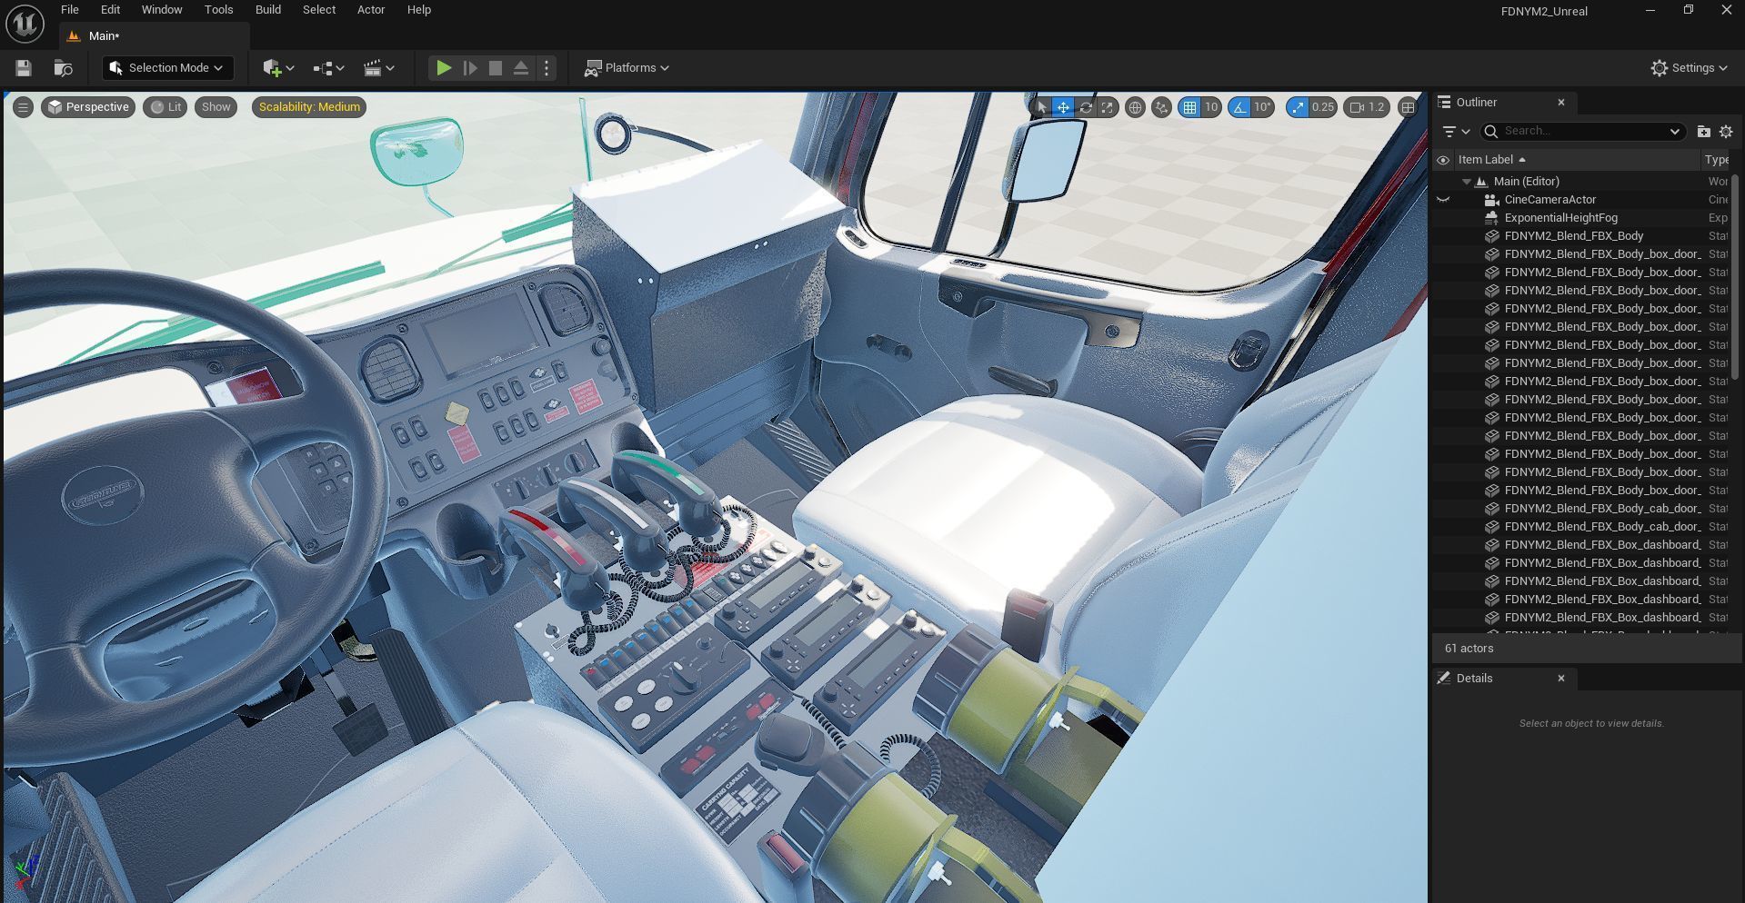The width and height of the screenshot is (1745, 903).
Task: Select the Scale gizmo tool
Action: (1107, 107)
